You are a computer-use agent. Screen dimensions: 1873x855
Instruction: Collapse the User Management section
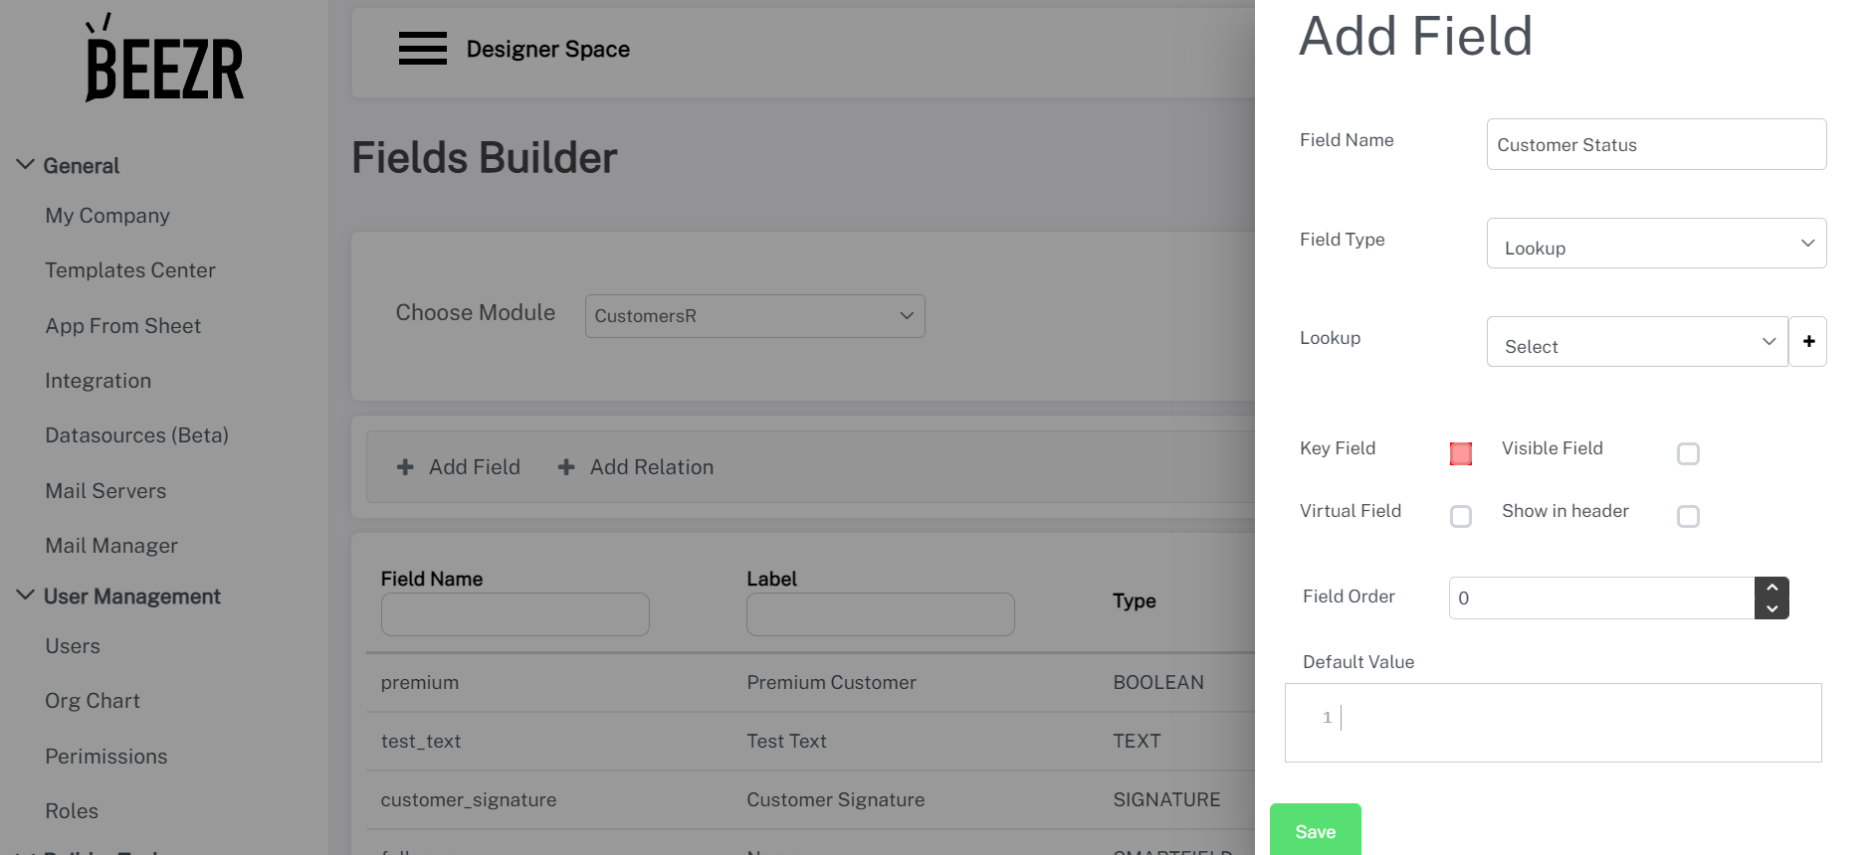coord(26,596)
